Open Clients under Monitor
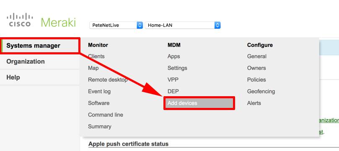Screen dimensions: 339x151 tap(96, 56)
